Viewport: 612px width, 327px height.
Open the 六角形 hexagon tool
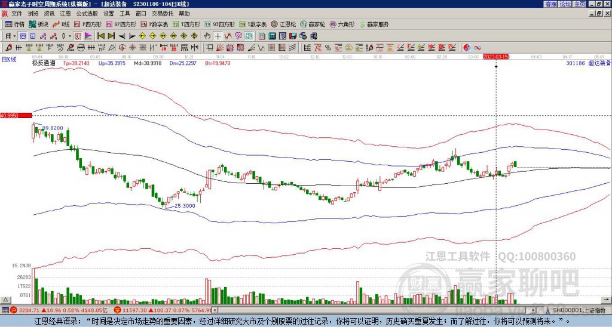pyautogui.click(x=342, y=24)
